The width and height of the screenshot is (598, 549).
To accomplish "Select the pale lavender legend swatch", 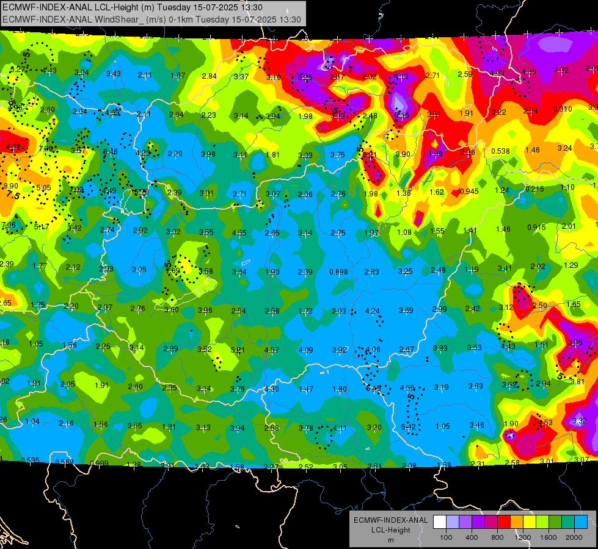I will click(453, 522).
